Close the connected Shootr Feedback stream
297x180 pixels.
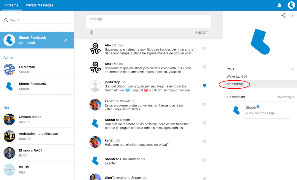pos(66,40)
